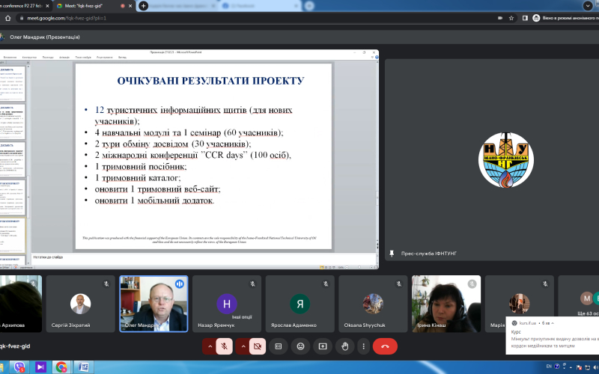The width and height of the screenshot is (599, 374).
Task: Click the pin icon beside Прес-служба ІФНТУНГ
Action: (x=392, y=254)
